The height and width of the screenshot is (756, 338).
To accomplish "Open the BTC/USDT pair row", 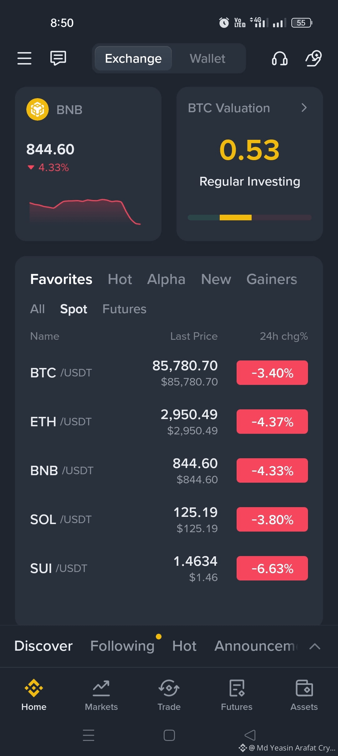I will coord(169,373).
